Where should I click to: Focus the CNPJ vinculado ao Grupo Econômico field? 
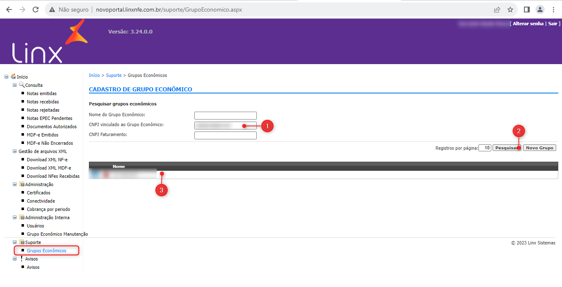225,125
